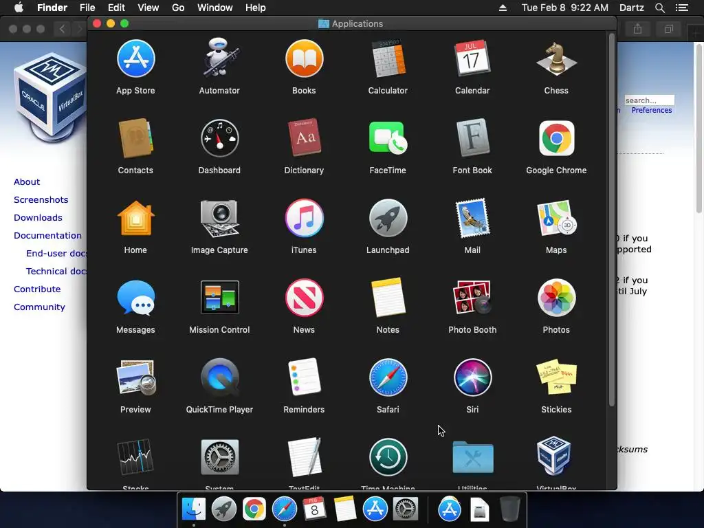The image size is (704, 528).
Task: Click the eject icon in menu bar
Action: (503, 8)
